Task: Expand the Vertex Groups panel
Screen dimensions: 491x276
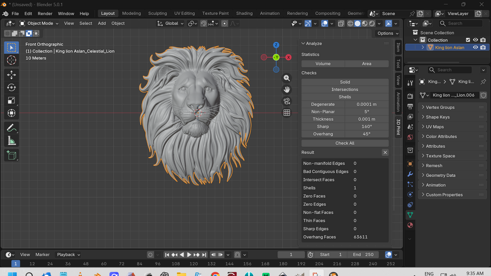Action: (x=453, y=107)
